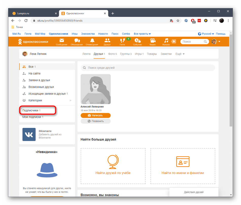The image size is (241, 205).
Task: Open the Обсуждения discussions icon
Action: (x=77, y=41)
